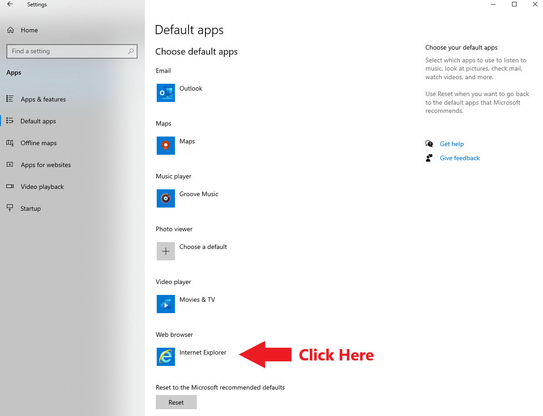Open Apps & features page

pyautogui.click(x=43, y=99)
